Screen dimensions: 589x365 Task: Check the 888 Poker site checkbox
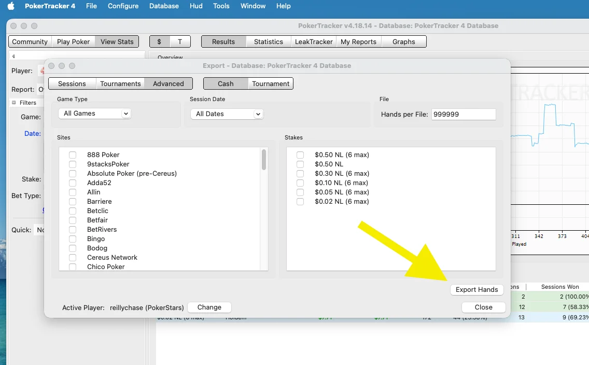pos(73,155)
